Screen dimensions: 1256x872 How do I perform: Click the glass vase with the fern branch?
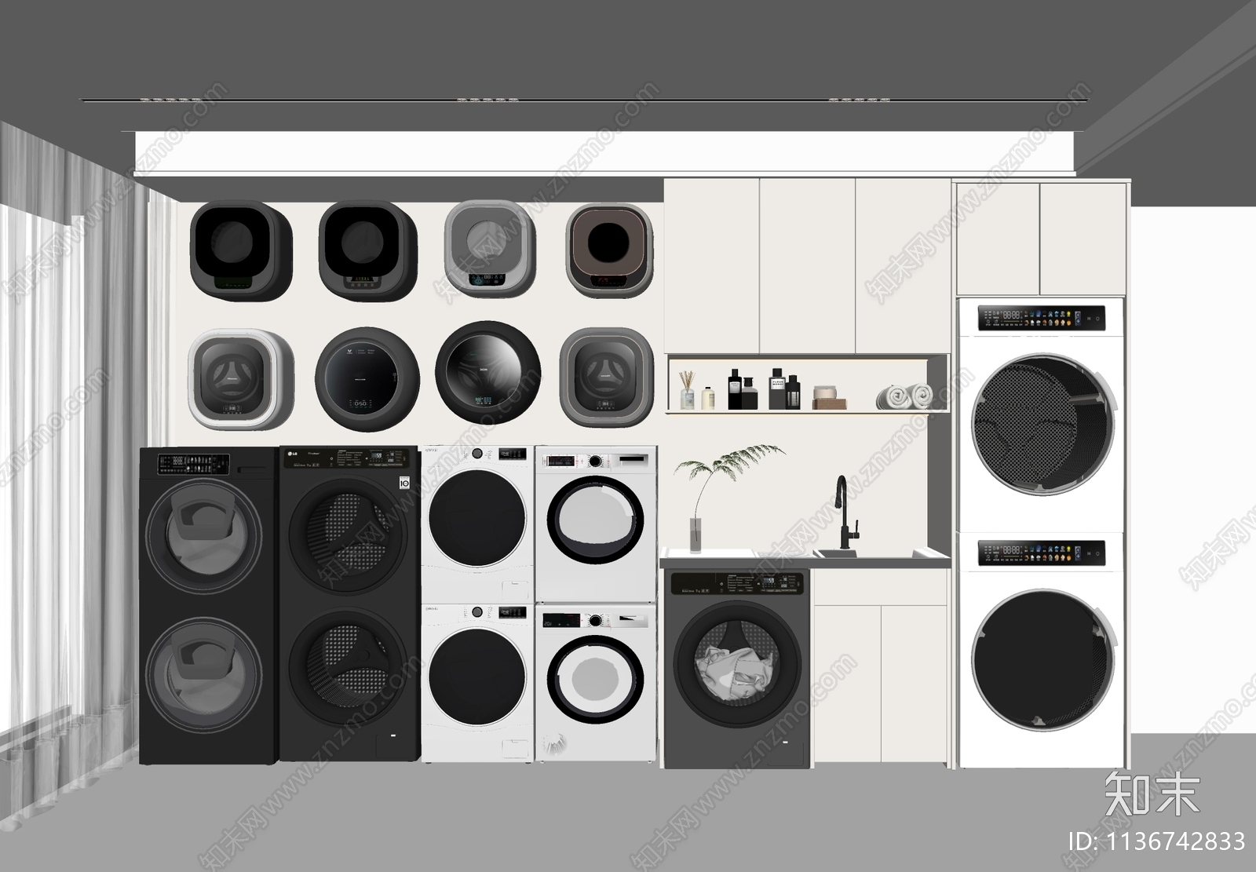coord(696,535)
